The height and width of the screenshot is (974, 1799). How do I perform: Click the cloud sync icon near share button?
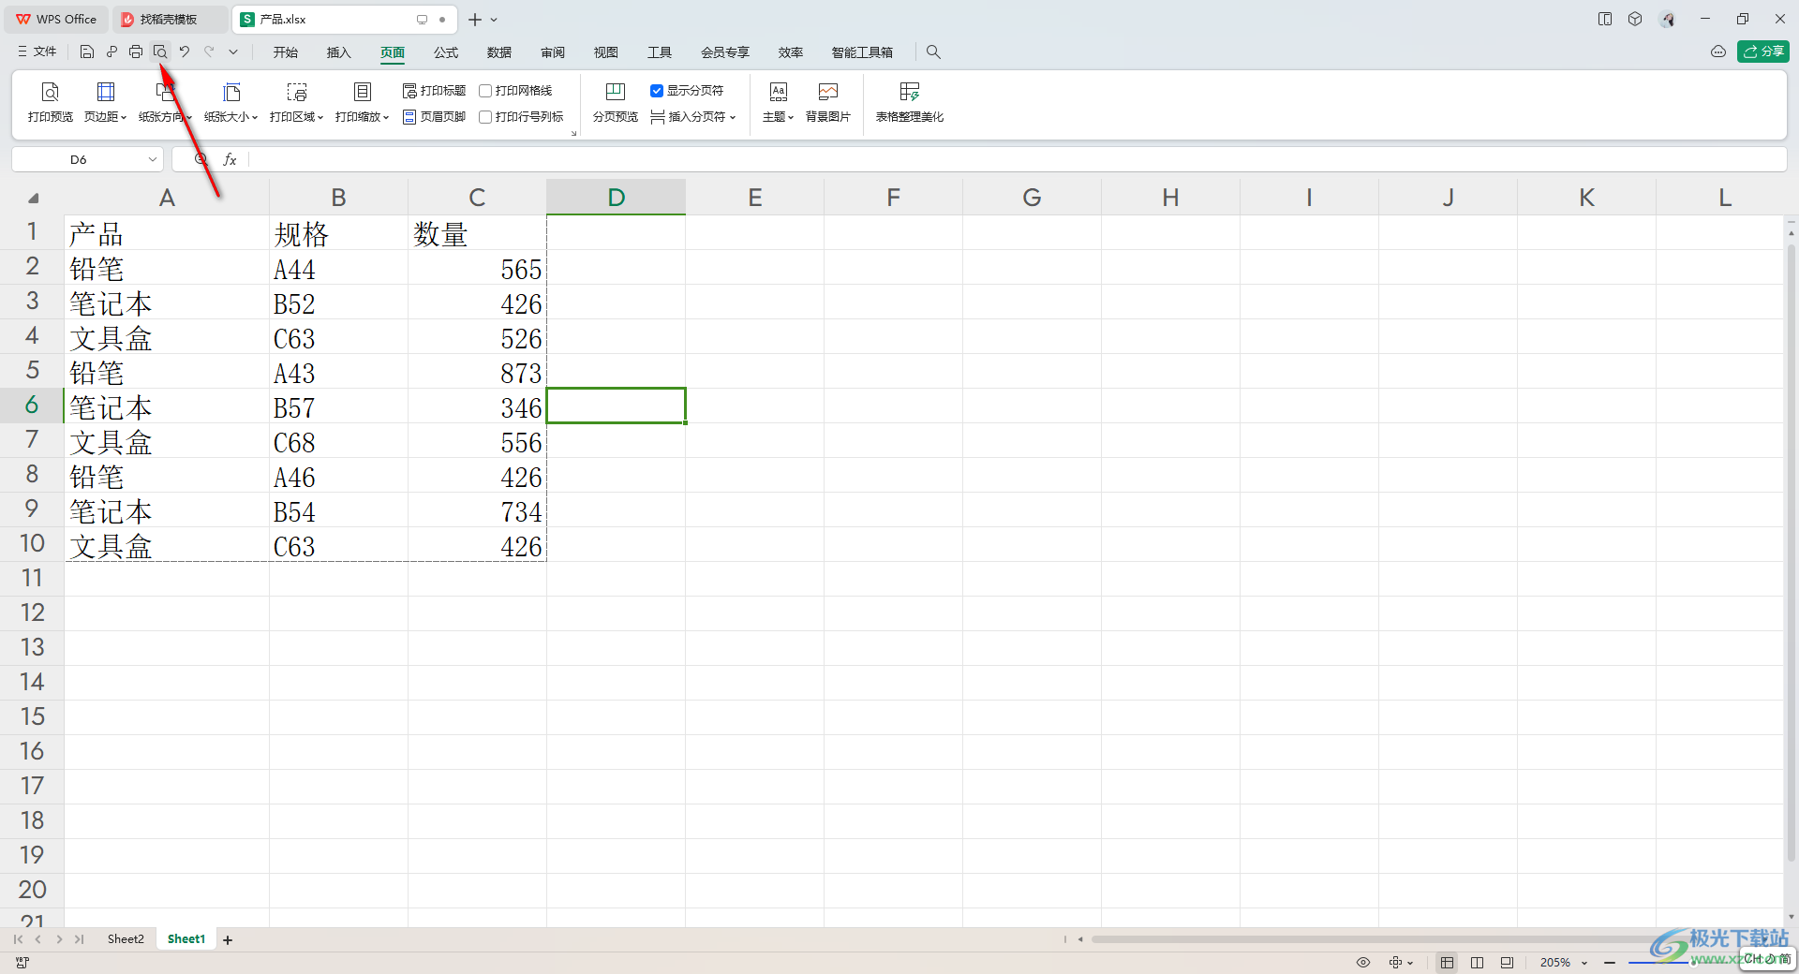click(1718, 52)
